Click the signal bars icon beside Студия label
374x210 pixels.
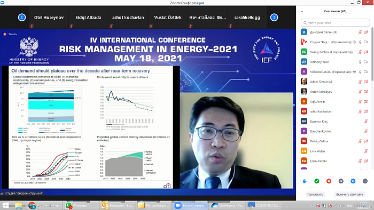2,193
